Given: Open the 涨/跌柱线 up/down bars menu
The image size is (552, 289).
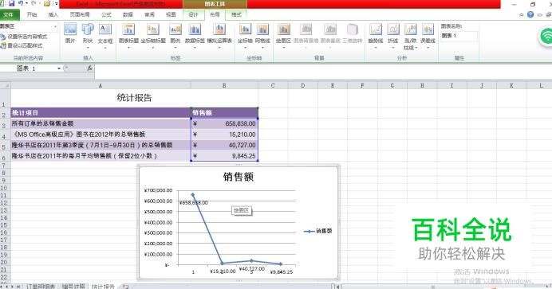Looking at the screenshot, I should (411, 36).
